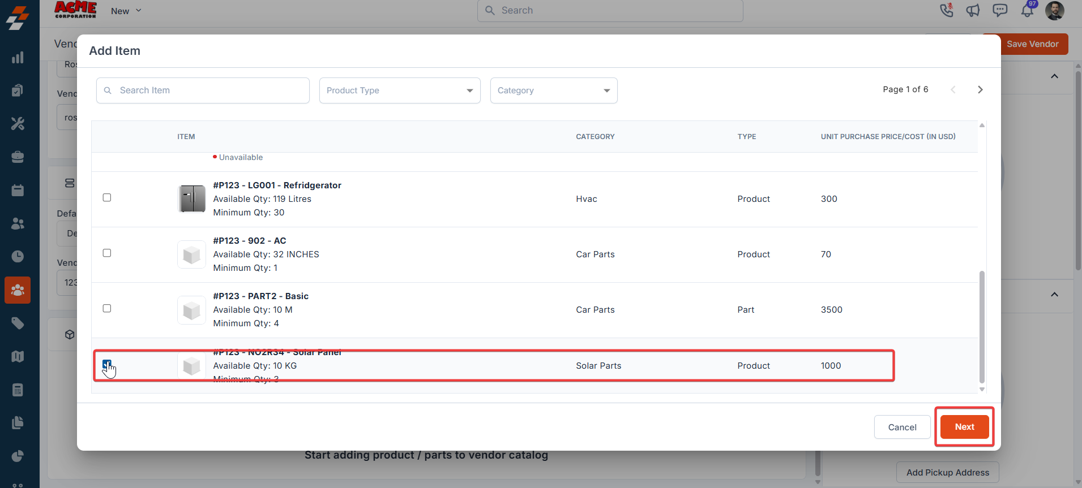Click the Hvac category cell
1082x488 pixels.
tap(587, 199)
